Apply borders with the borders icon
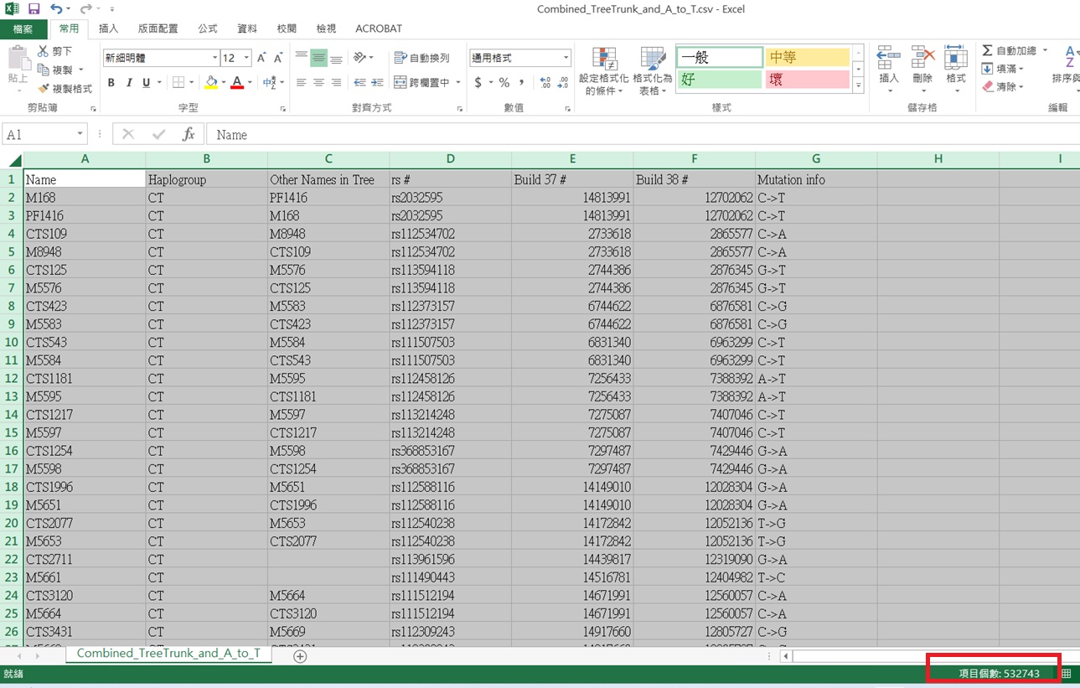Viewport: 1080px width, 688px height. pyautogui.click(x=178, y=82)
